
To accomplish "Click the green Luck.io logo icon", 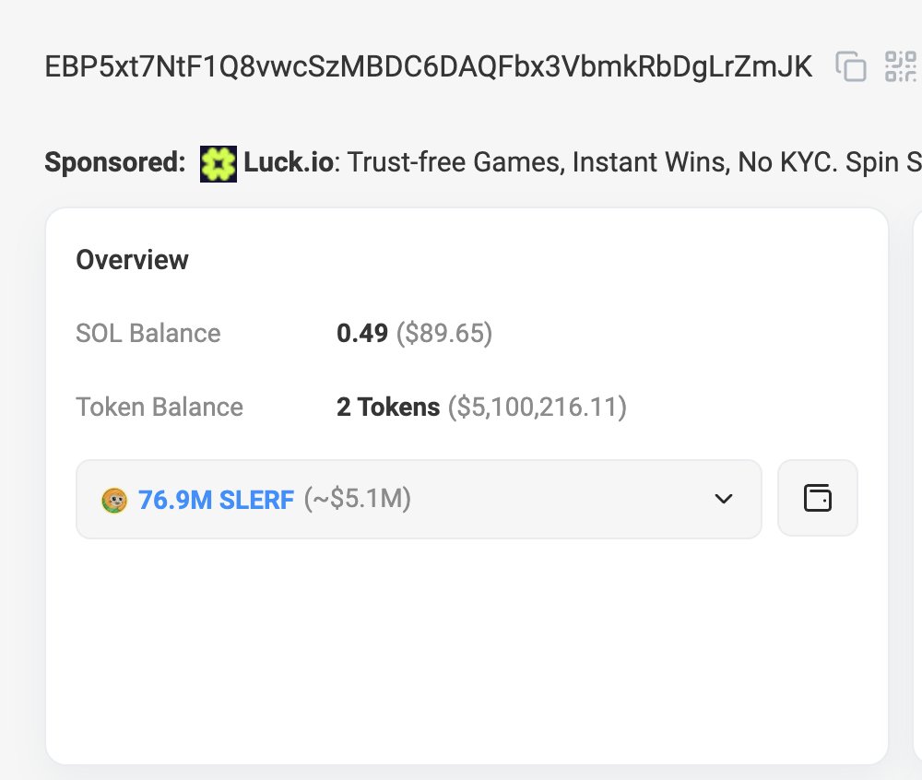I will point(219,163).
